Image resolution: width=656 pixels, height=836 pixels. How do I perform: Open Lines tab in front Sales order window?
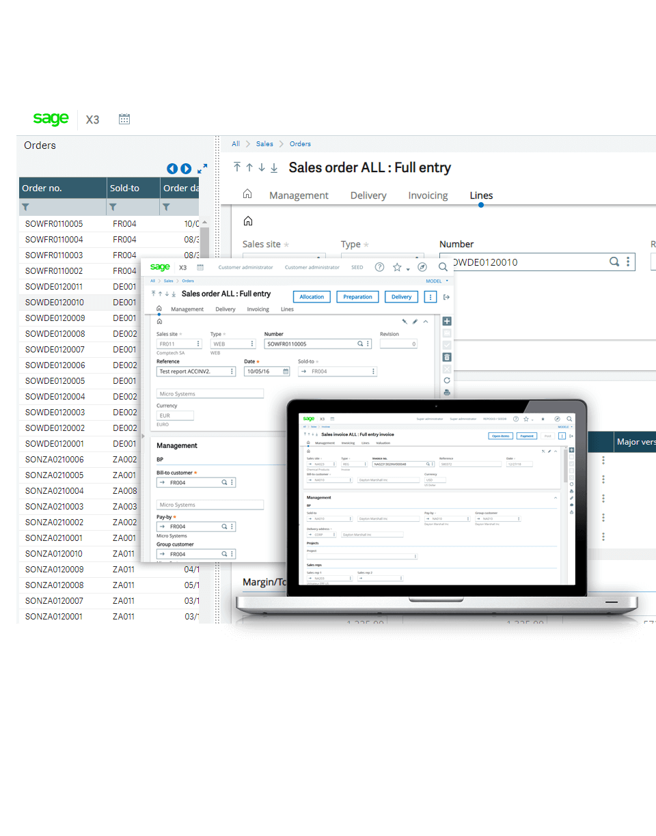point(287,309)
